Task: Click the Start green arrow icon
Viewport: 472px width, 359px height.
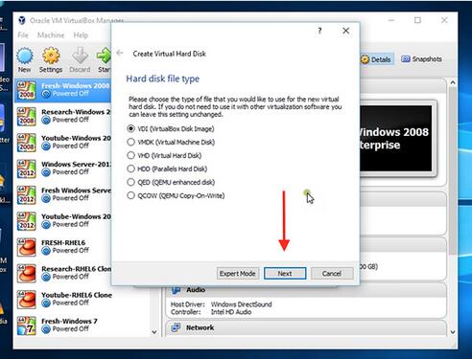Action: (104, 60)
